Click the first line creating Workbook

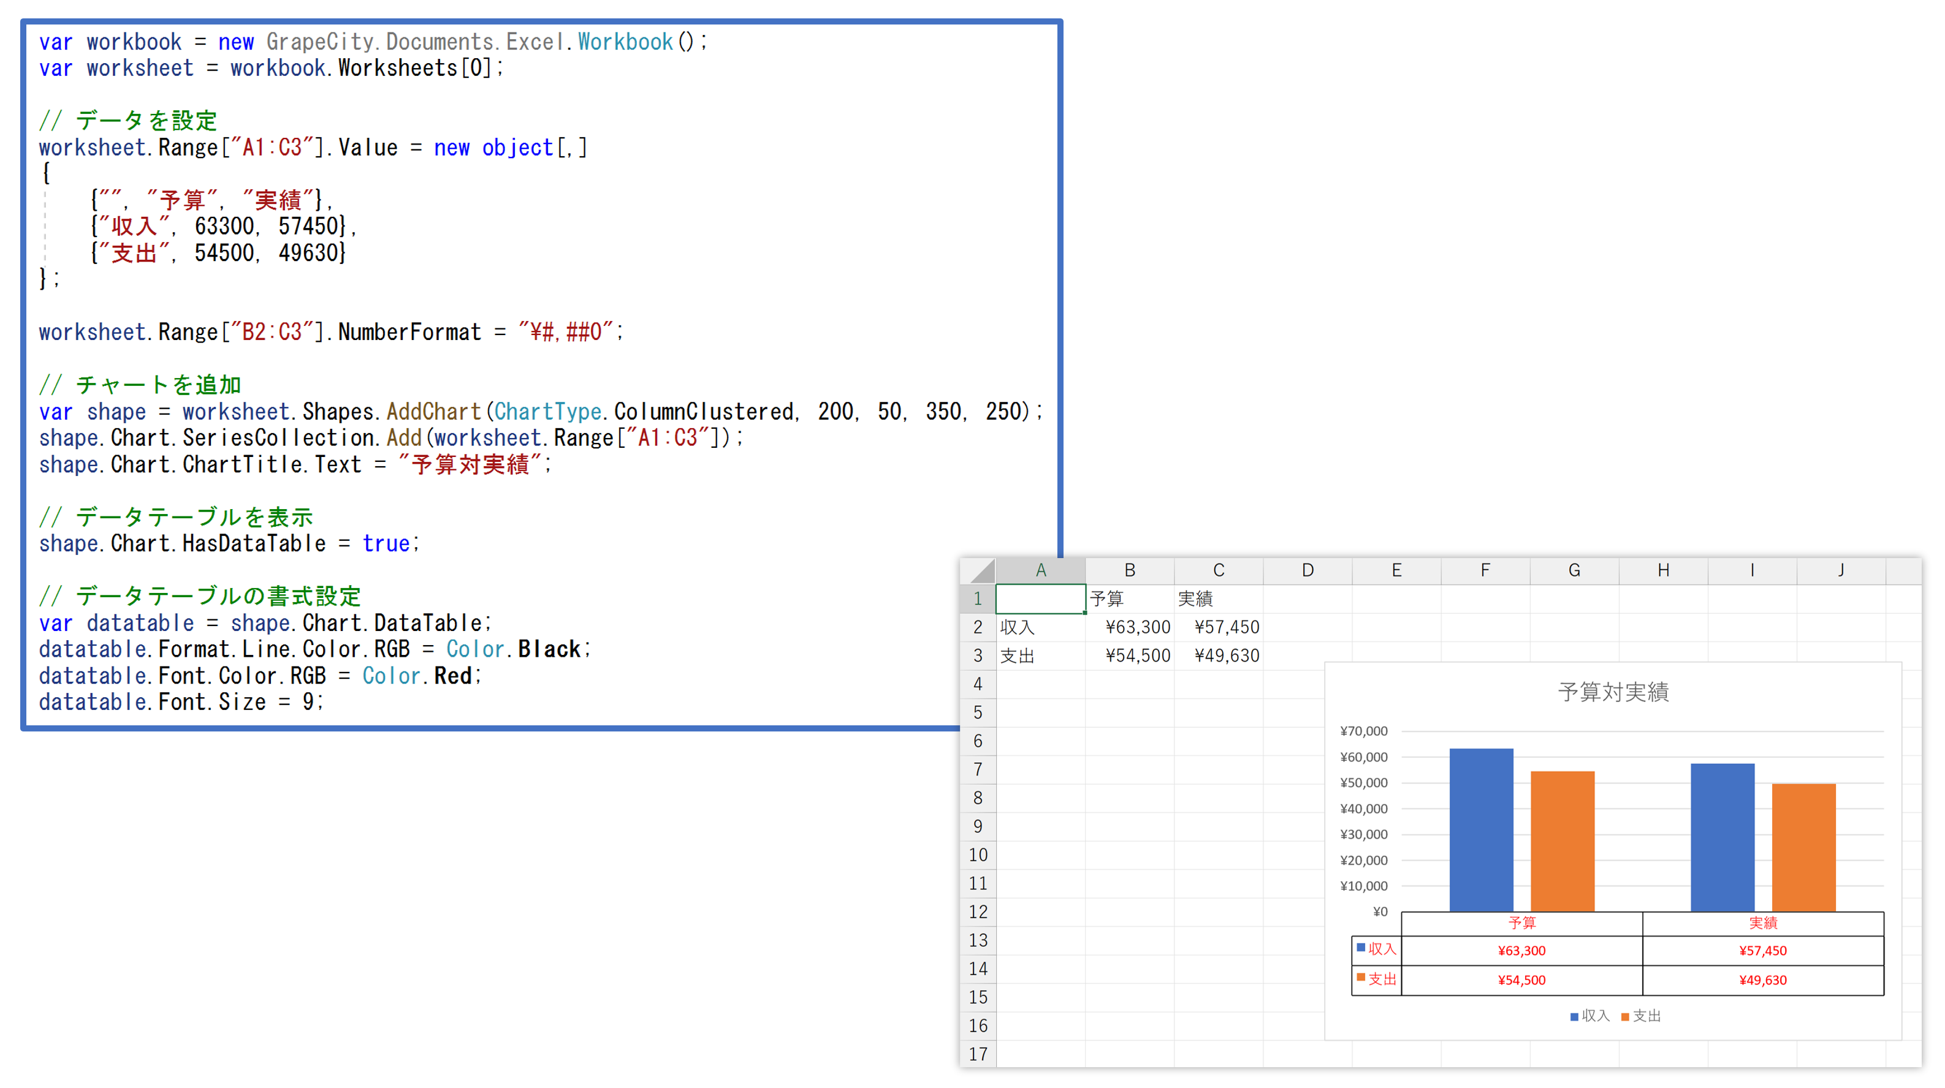point(373,42)
